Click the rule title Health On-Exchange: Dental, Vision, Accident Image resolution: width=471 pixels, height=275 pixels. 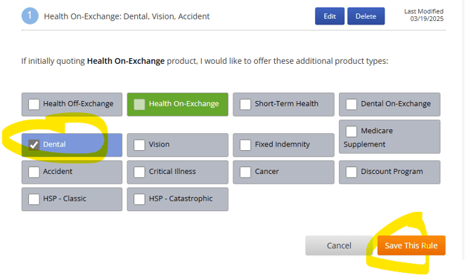point(127,16)
